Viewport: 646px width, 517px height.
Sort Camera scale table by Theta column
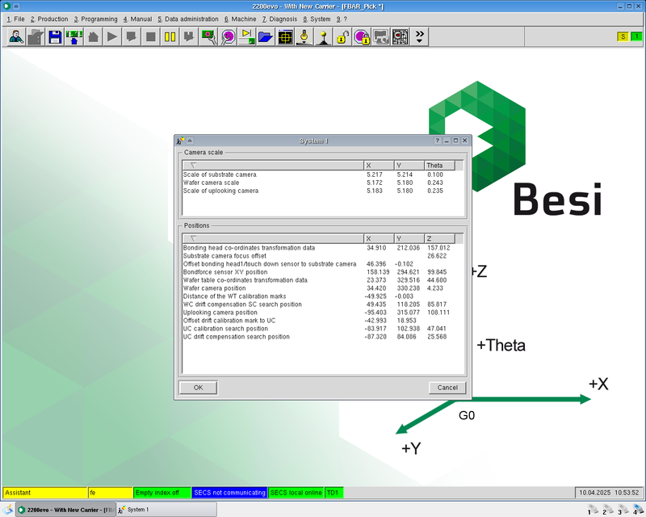[439, 166]
